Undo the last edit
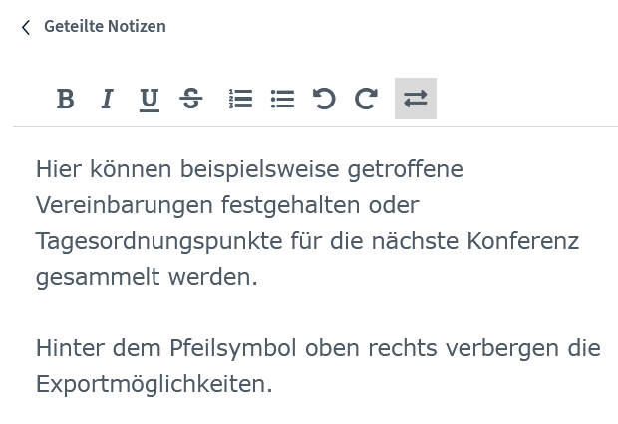 [324, 99]
